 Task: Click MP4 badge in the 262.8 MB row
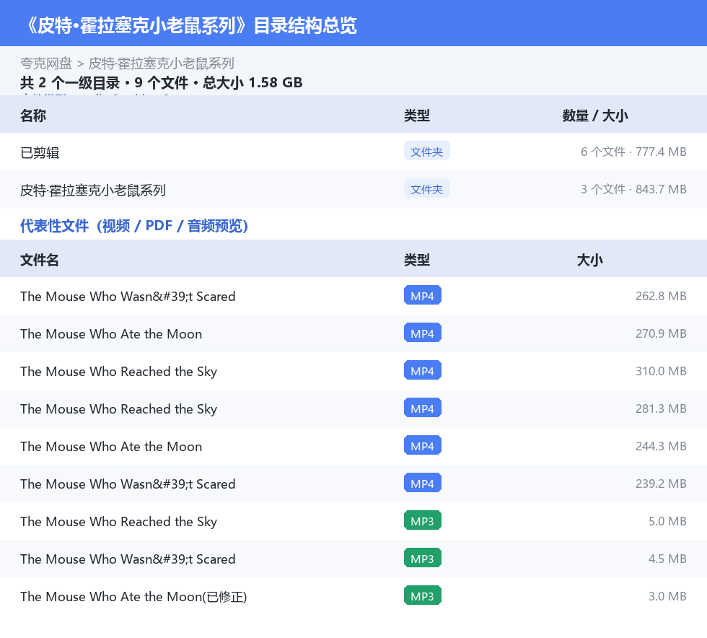tap(423, 295)
